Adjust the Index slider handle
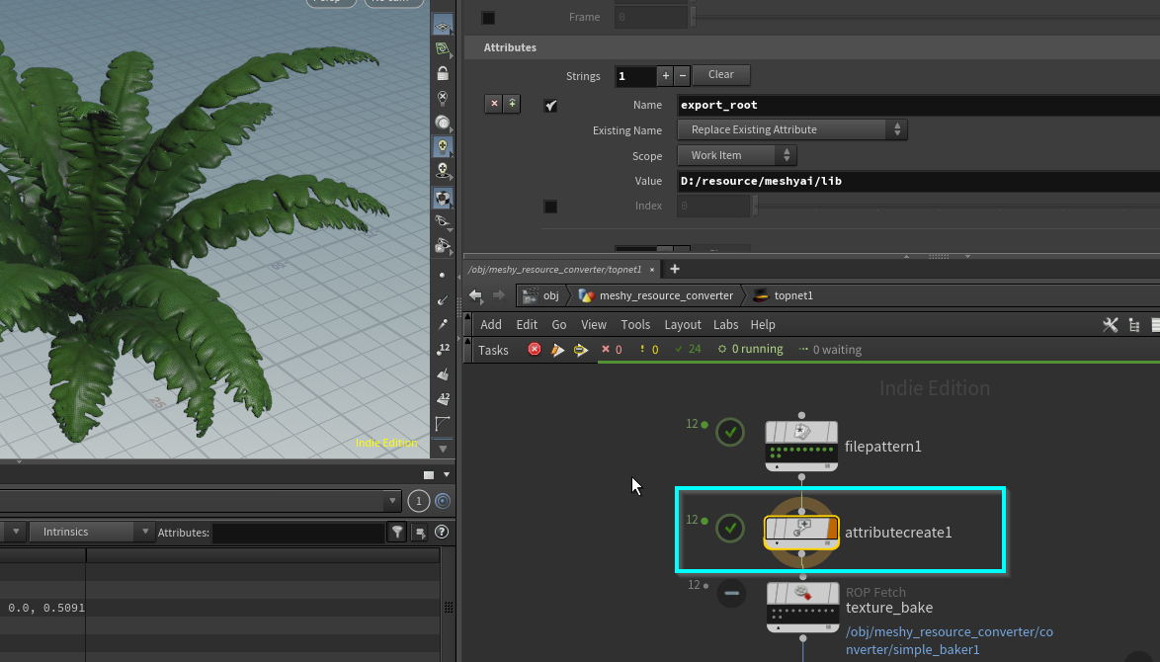 (x=755, y=206)
